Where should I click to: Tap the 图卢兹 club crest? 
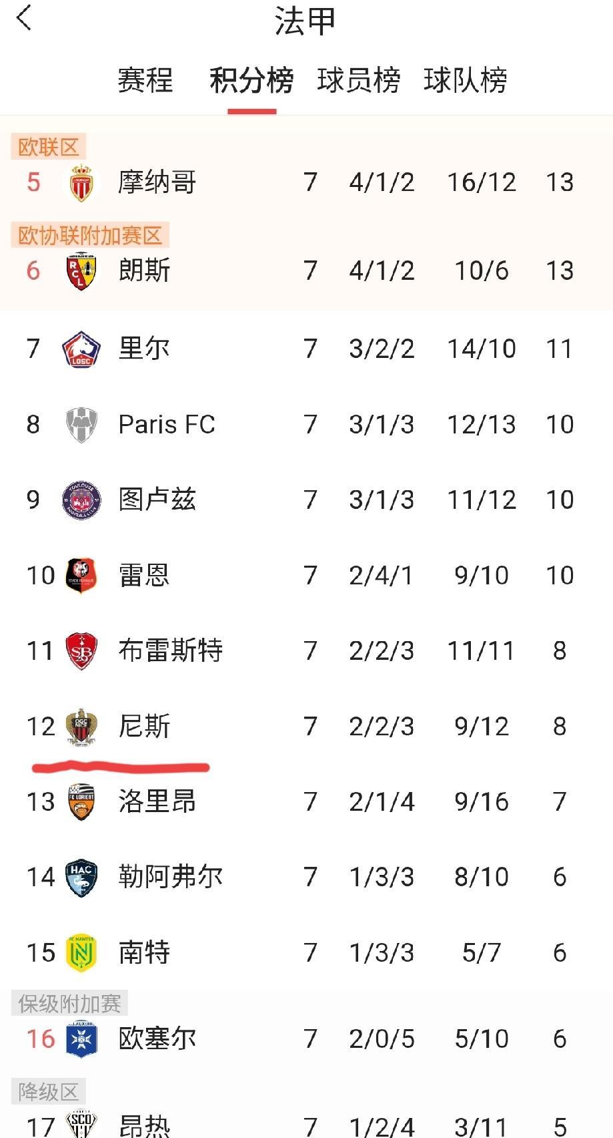pyautogui.click(x=81, y=500)
